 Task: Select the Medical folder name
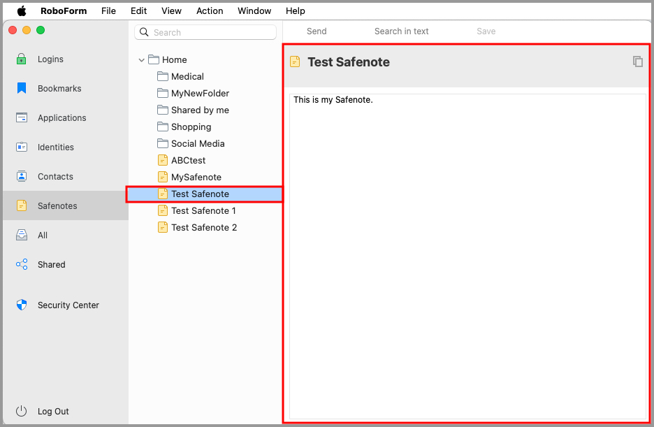click(187, 76)
